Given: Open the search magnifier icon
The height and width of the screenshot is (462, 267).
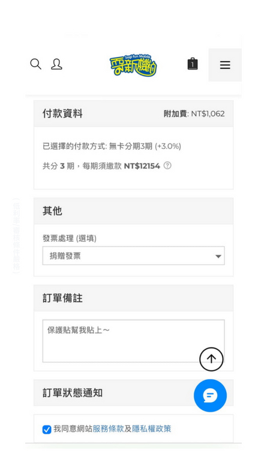Looking at the screenshot, I should pyautogui.click(x=35, y=64).
